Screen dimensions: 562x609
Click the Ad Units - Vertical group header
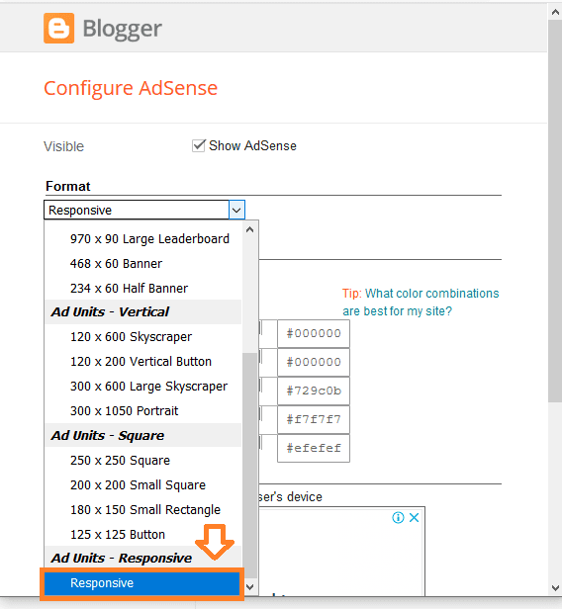[143, 311]
